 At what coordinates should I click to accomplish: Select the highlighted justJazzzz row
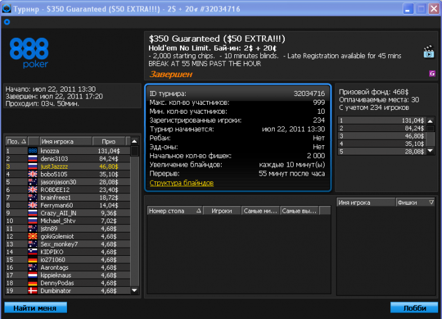coord(68,166)
